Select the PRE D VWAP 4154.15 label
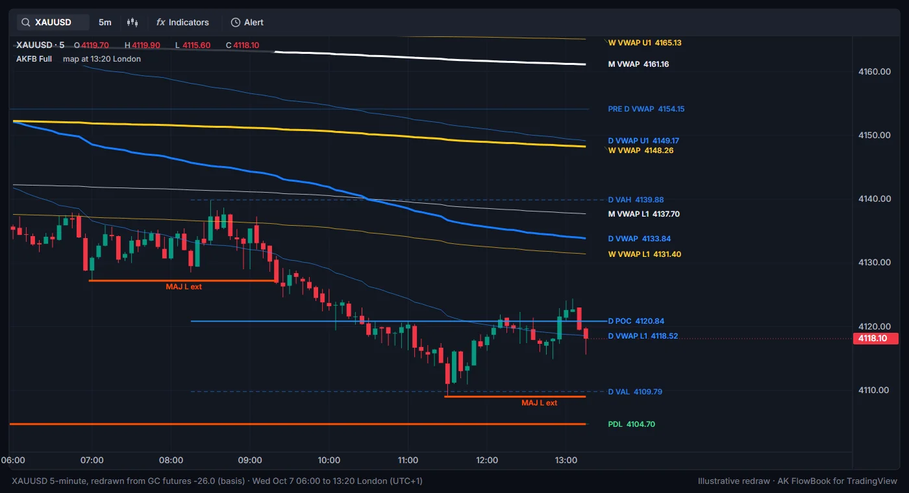 point(646,109)
